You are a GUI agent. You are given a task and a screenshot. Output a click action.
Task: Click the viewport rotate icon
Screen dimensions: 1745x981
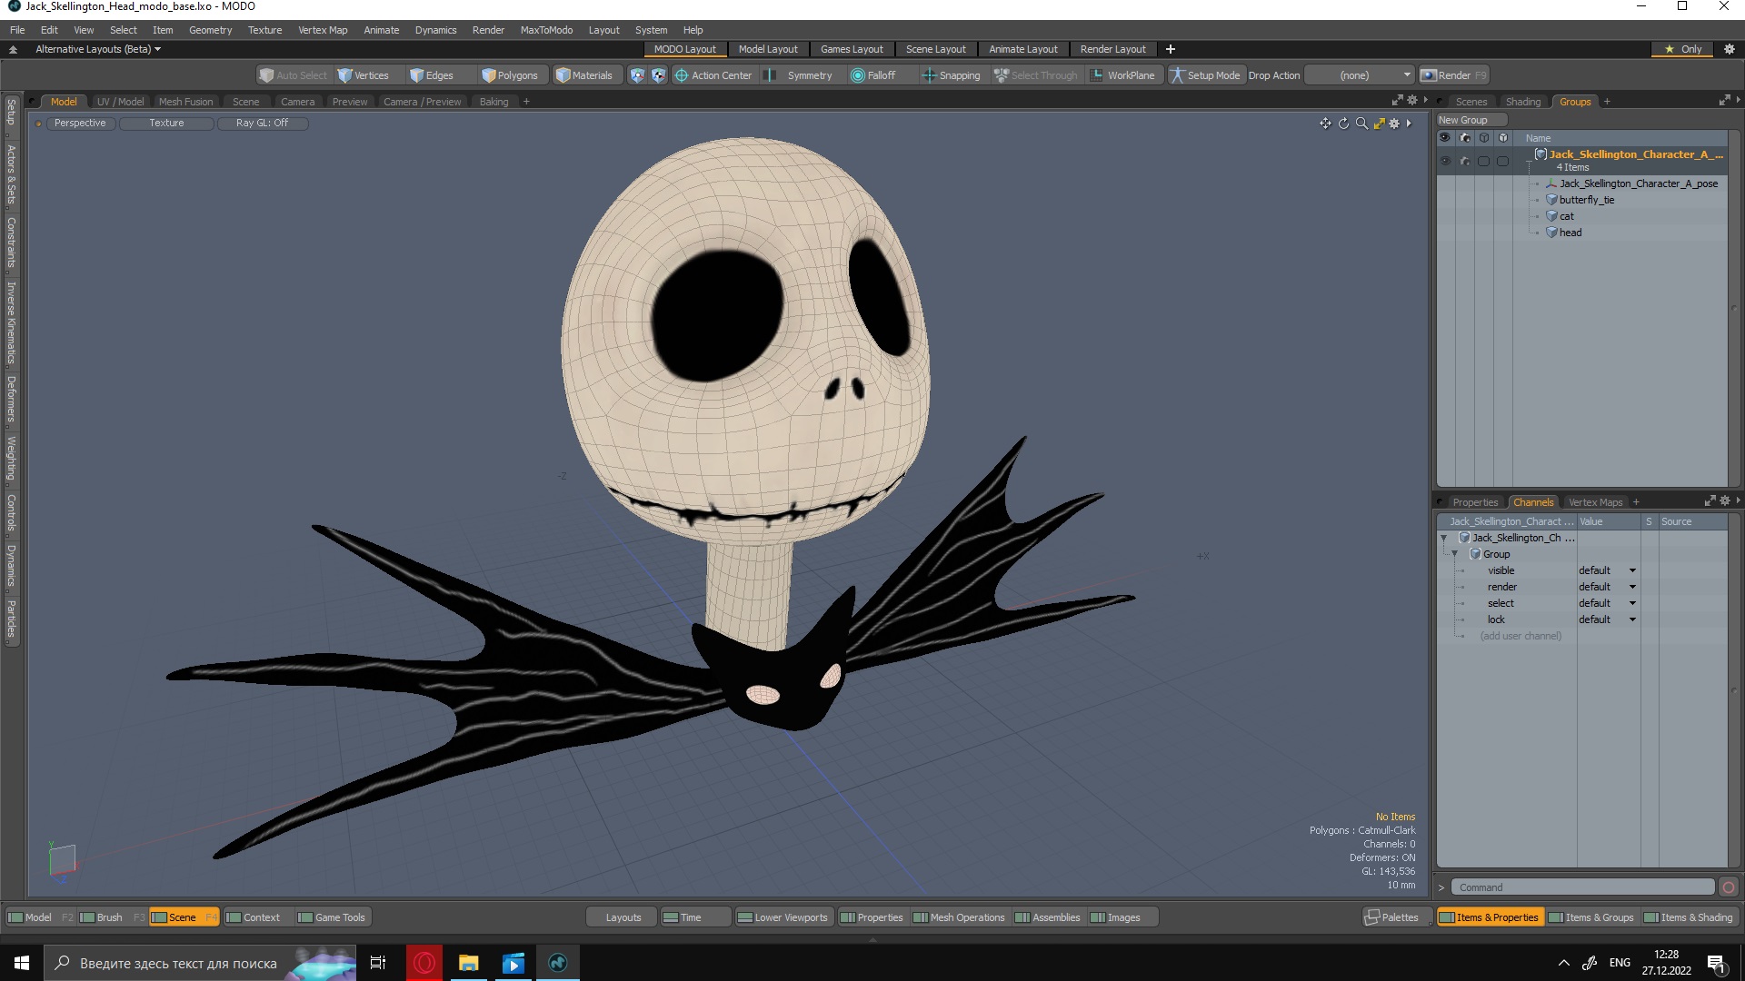1343,124
